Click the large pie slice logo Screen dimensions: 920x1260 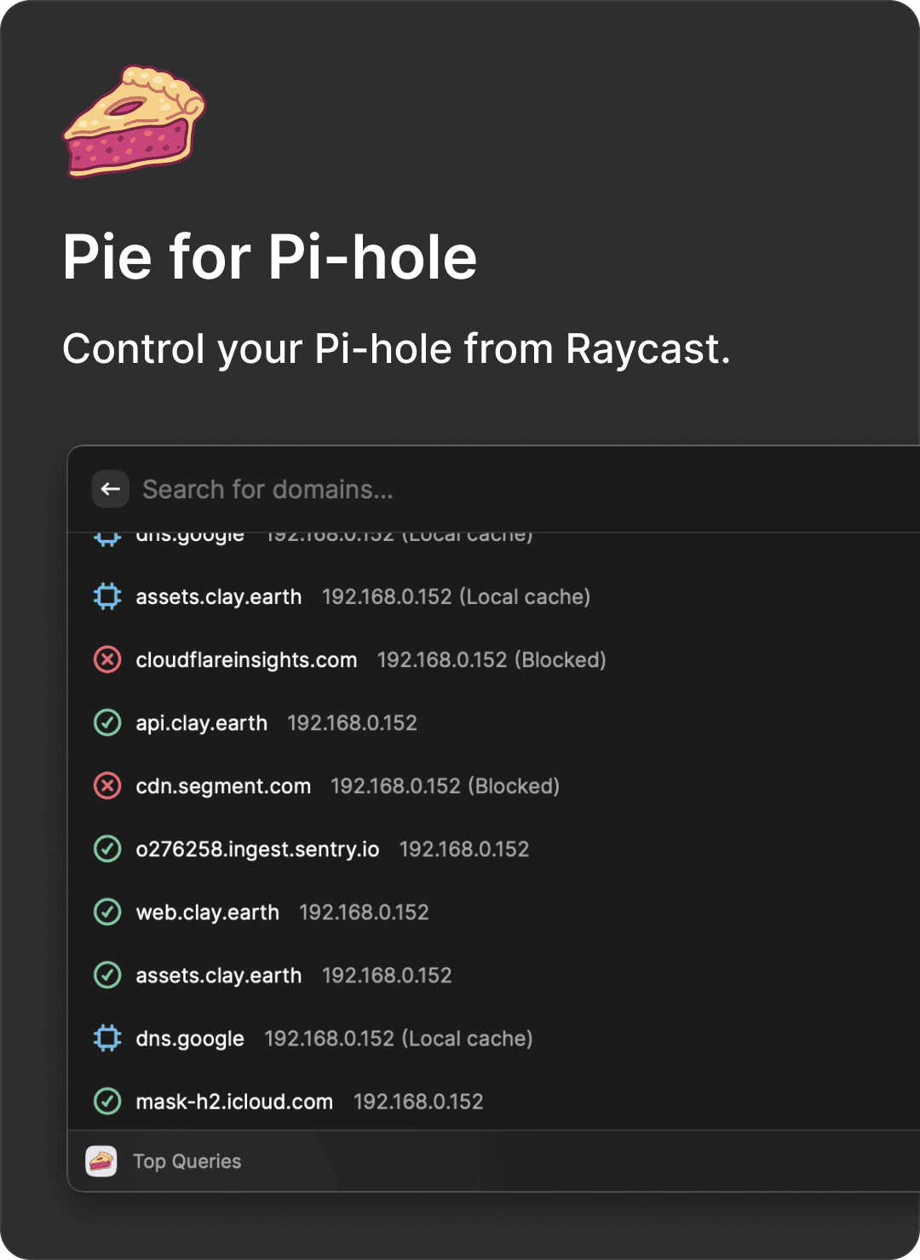[135, 121]
